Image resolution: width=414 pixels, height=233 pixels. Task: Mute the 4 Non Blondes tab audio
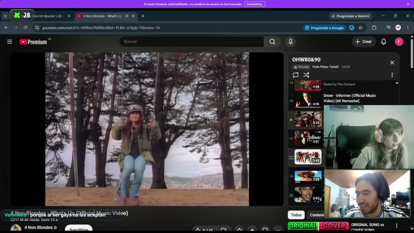(x=127, y=16)
